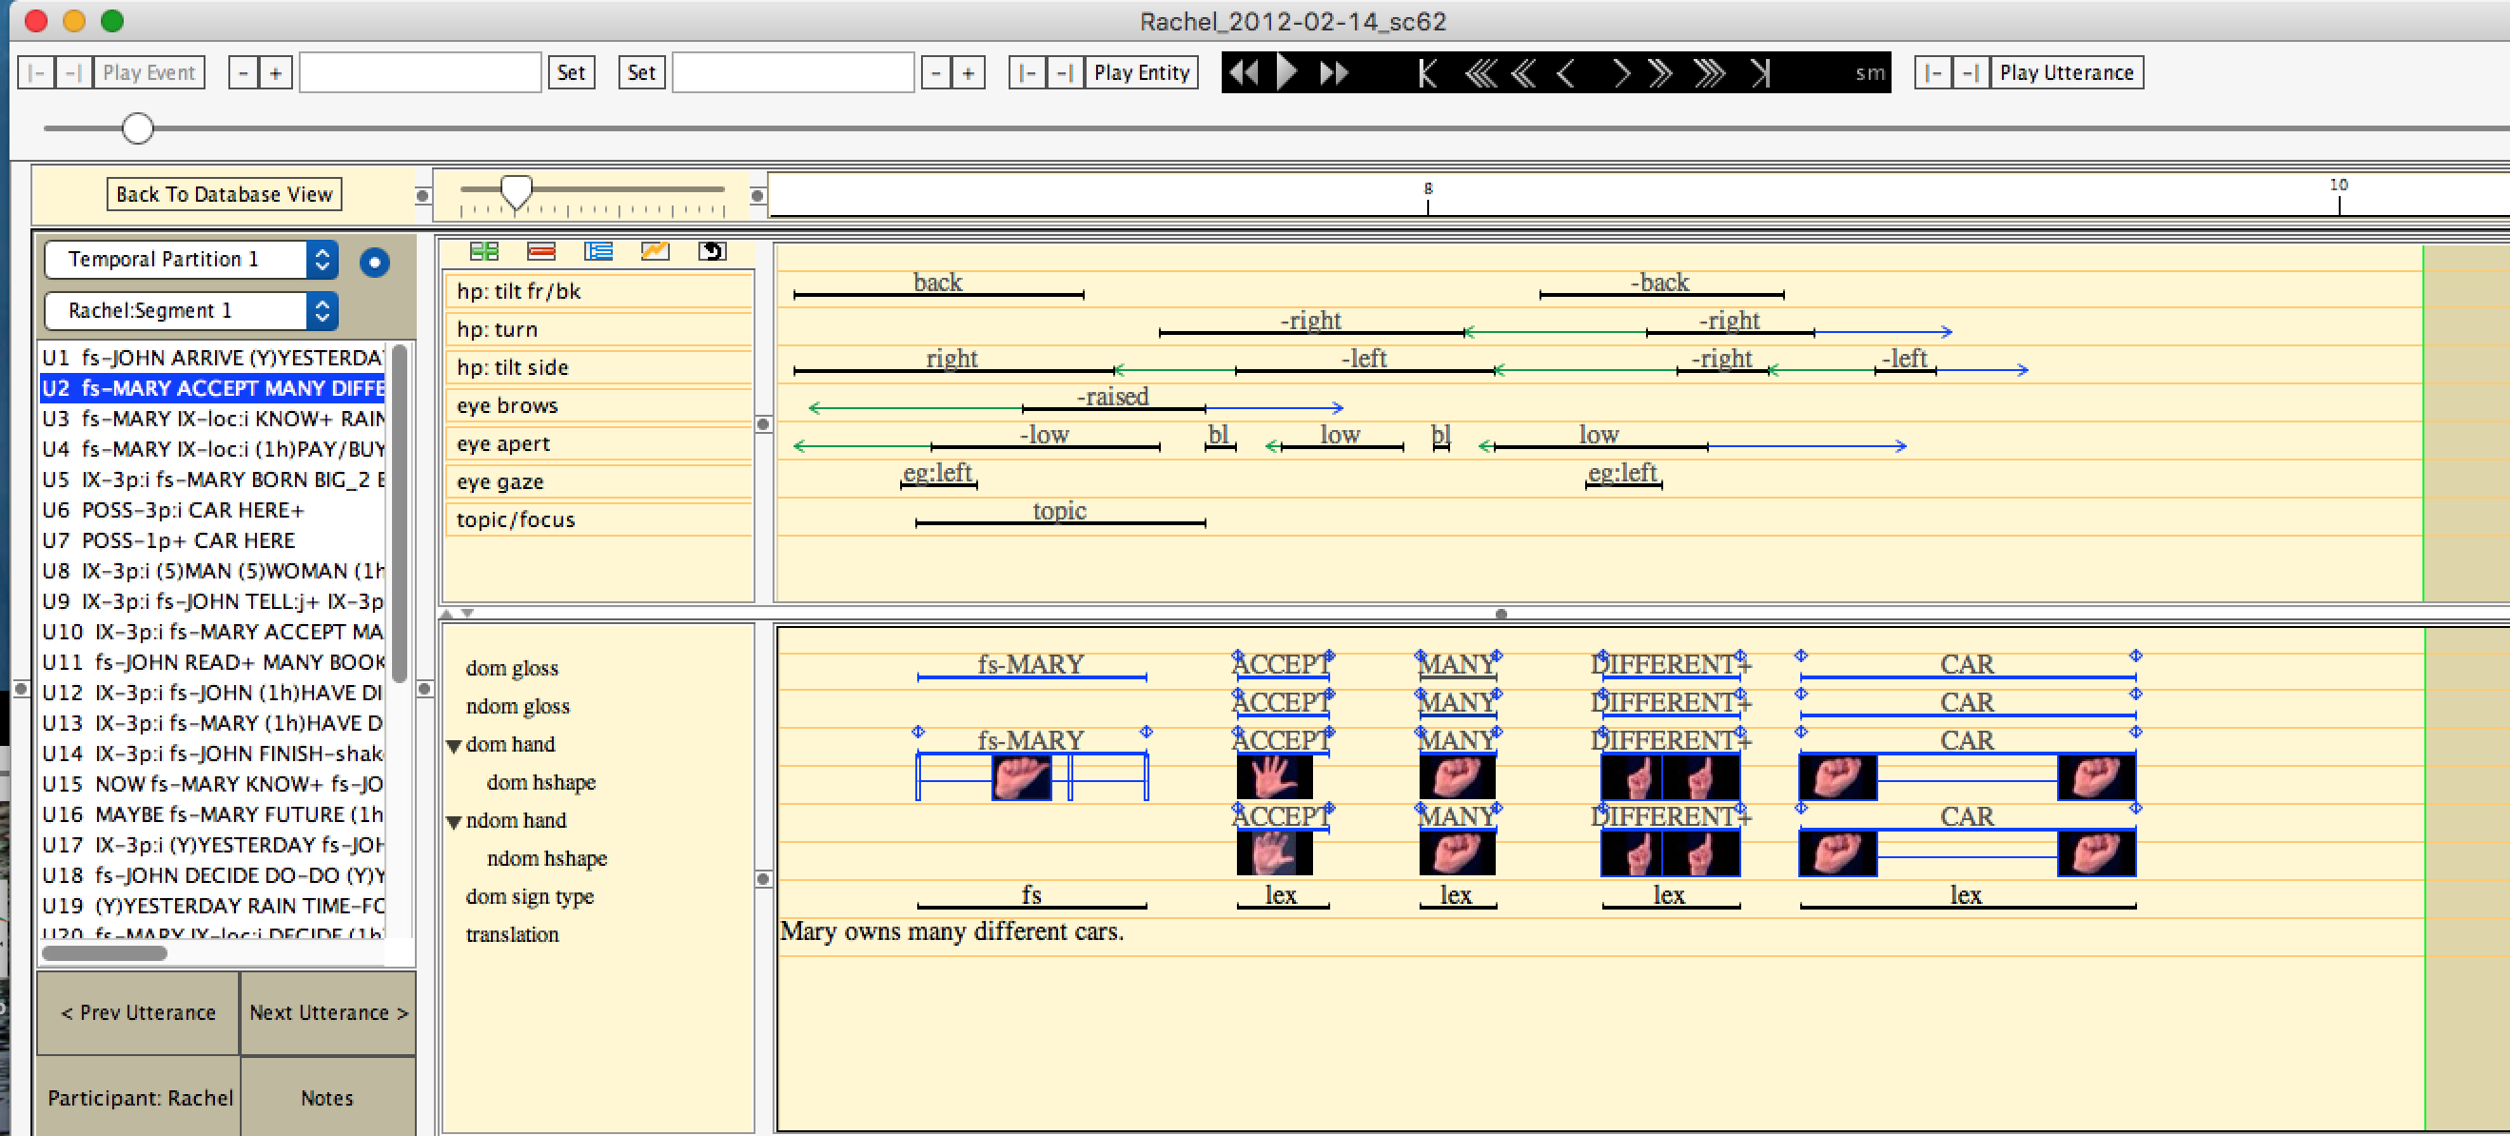This screenshot has height=1136, width=2510.
Task: Toggle the blue circular radio button beside Temporal Partition
Action: [374, 261]
